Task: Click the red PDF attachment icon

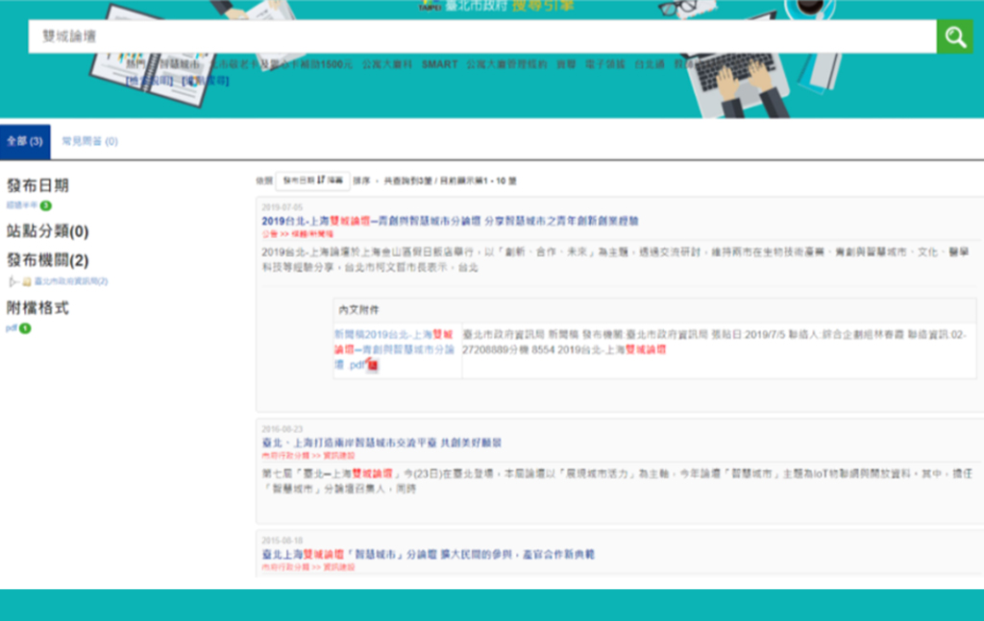Action: click(373, 365)
